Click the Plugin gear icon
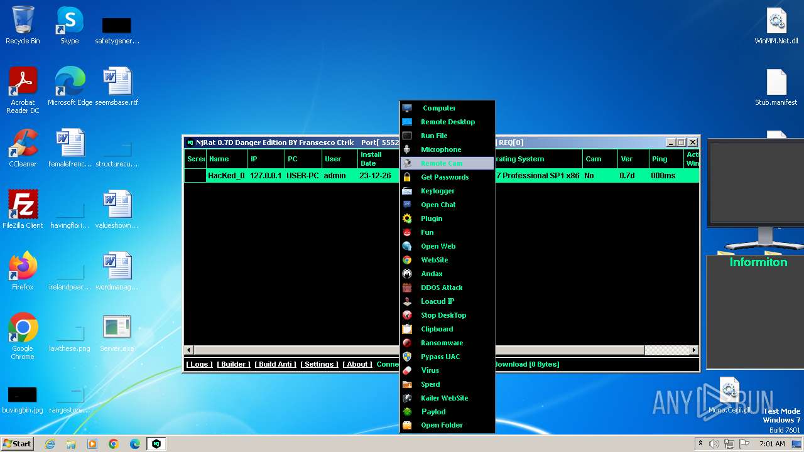804x452 pixels. coord(407,218)
